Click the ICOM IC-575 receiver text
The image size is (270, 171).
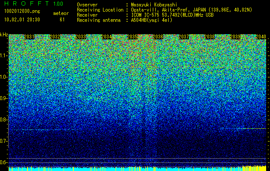[x=172, y=15]
